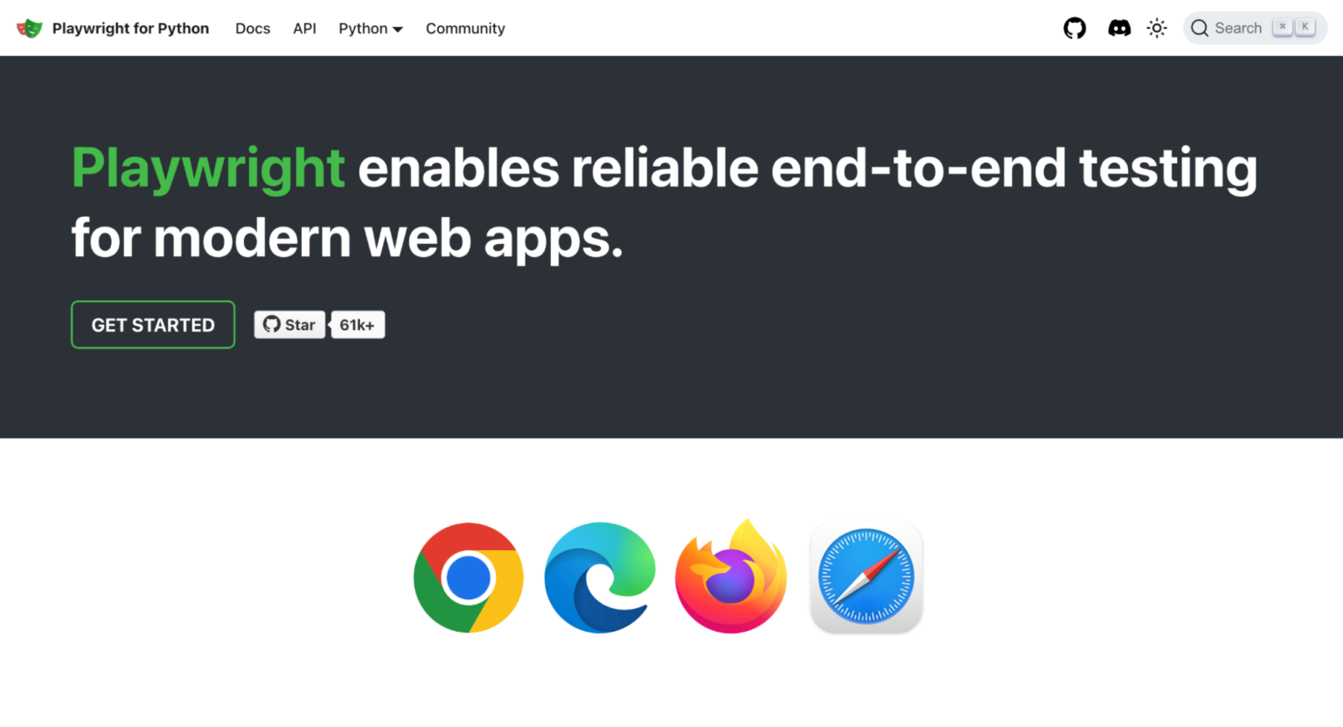Open the Docs menu item
The width and height of the screenshot is (1343, 727).
pos(253,28)
